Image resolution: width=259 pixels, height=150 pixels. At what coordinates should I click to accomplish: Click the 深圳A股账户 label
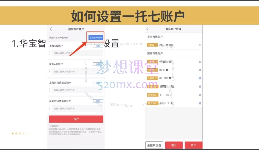coord(56,64)
